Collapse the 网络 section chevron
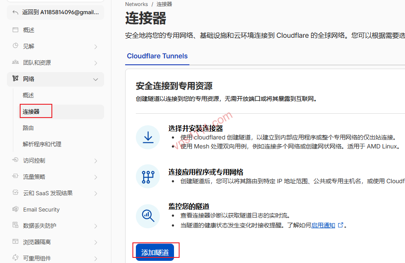 pyautogui.click(x=96, y=79)
